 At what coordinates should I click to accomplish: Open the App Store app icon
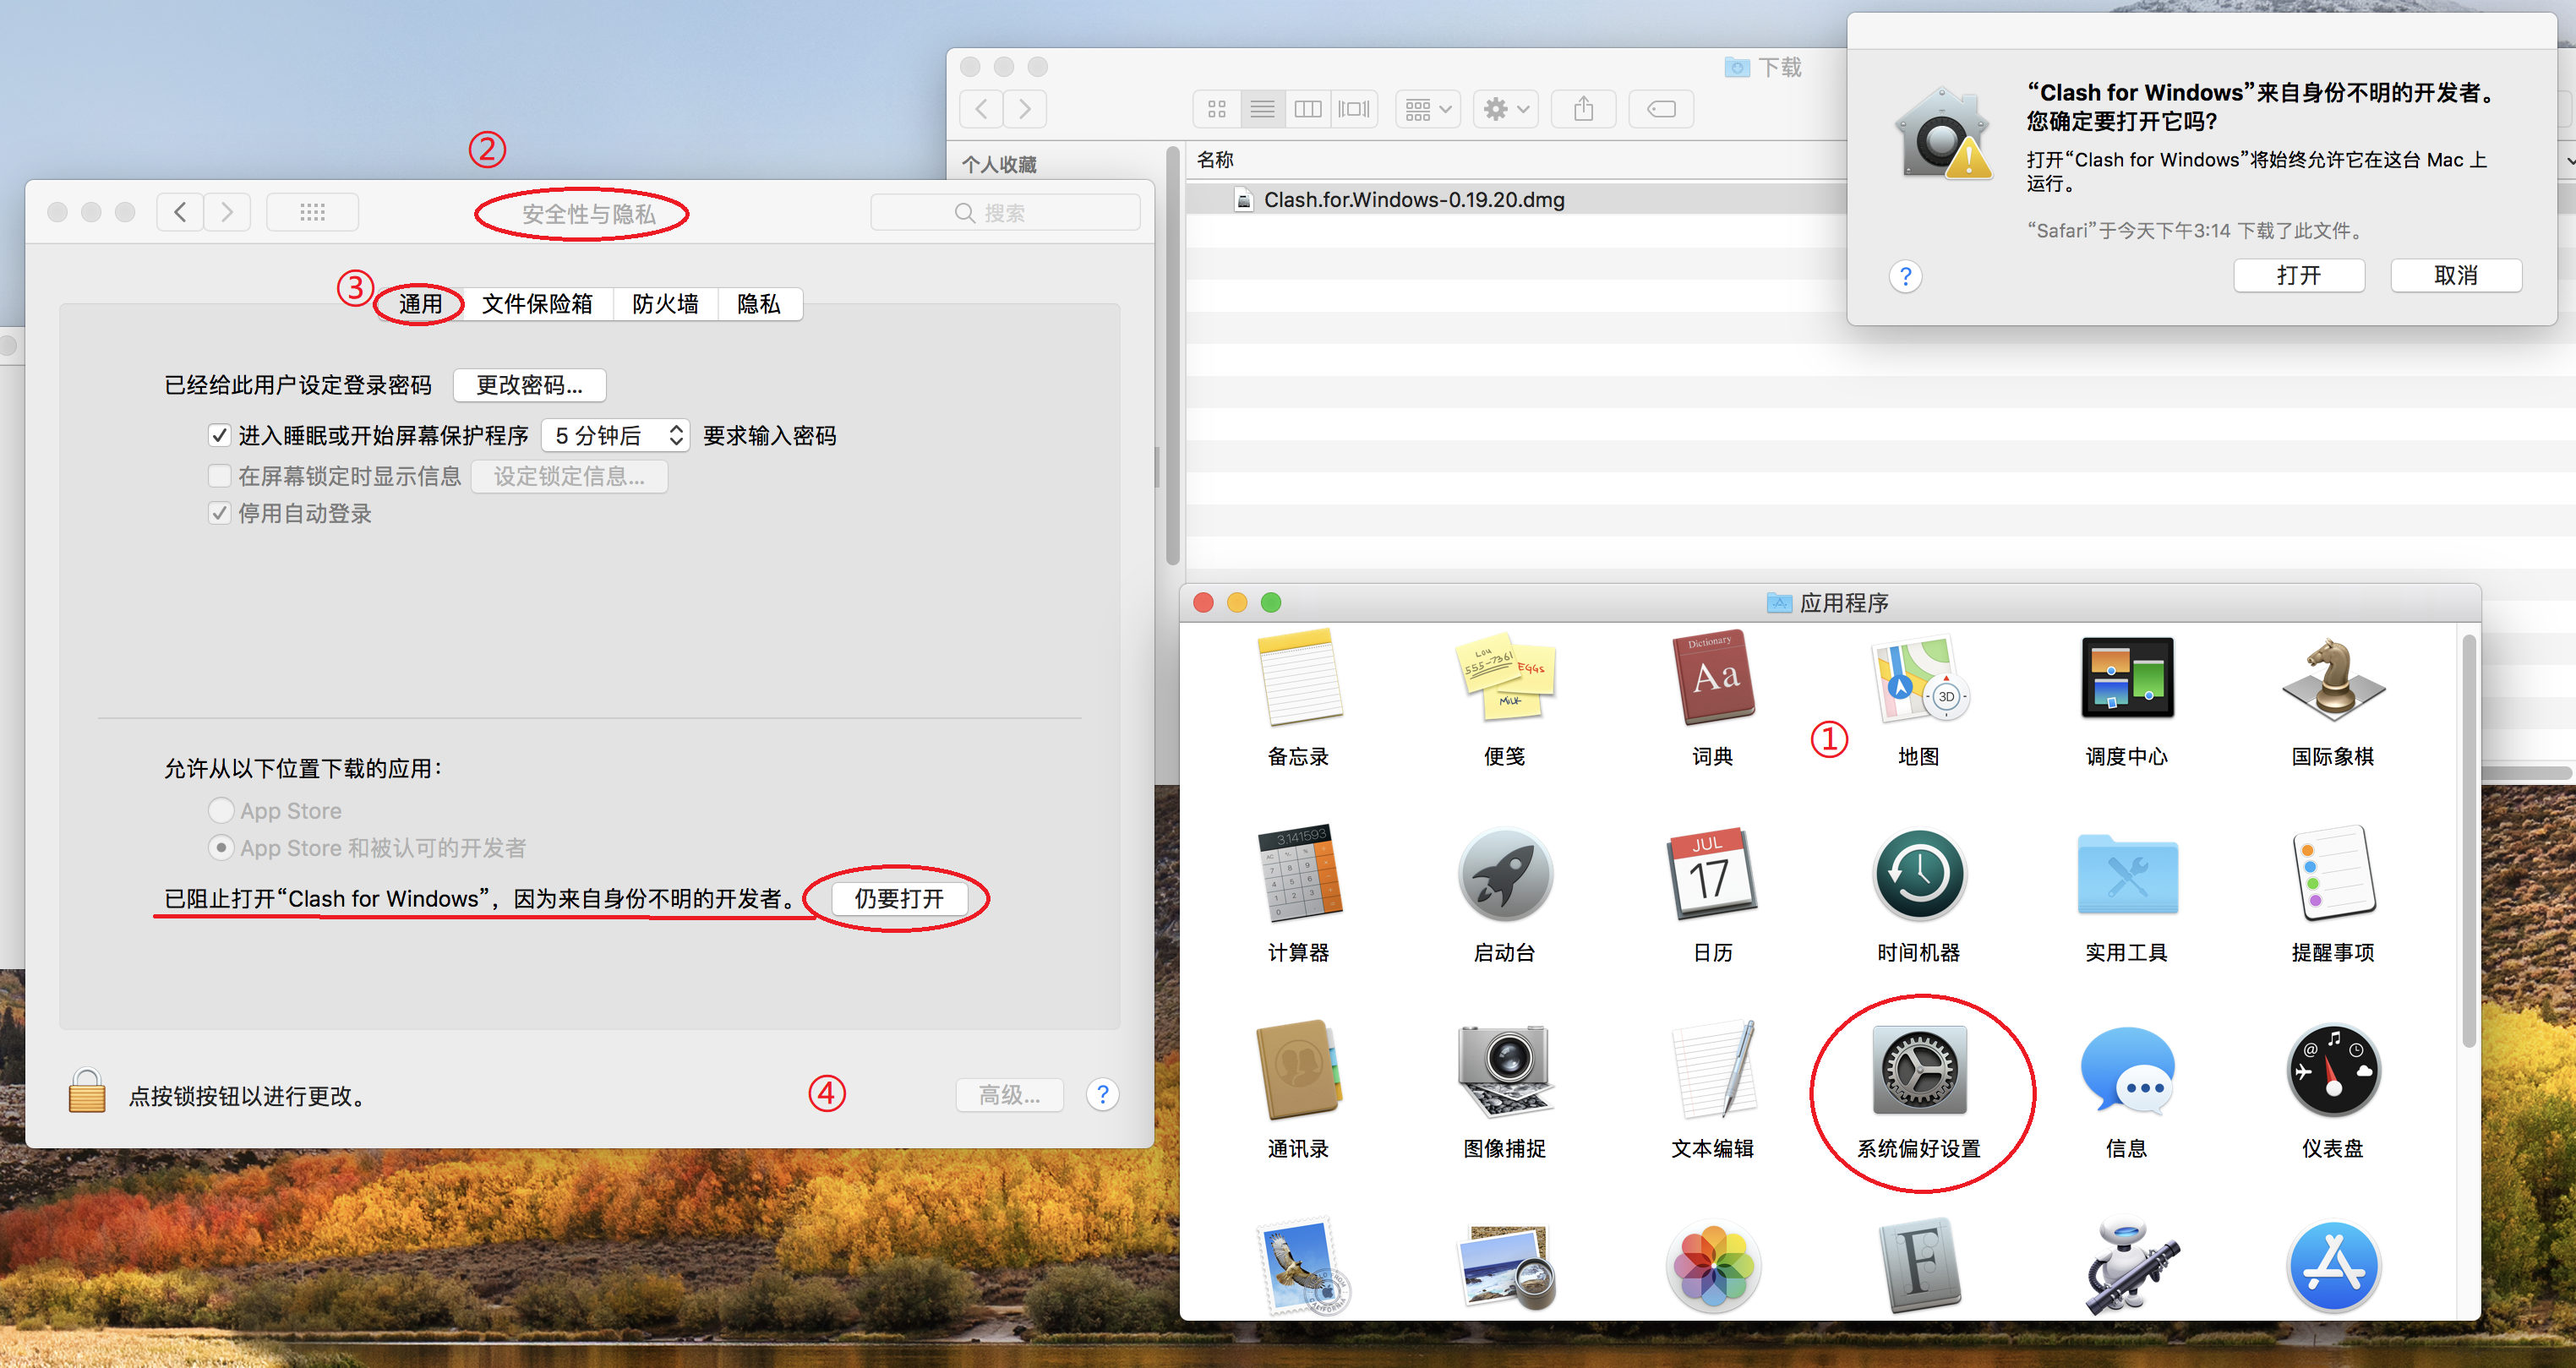coord(2333,1266)
